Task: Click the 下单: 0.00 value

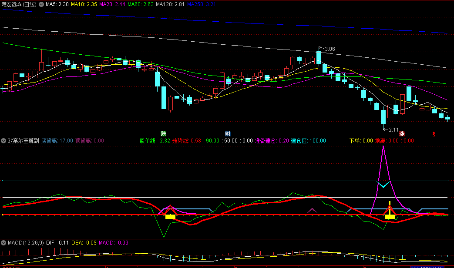Action: point(361,141)
